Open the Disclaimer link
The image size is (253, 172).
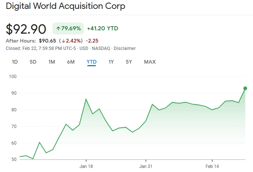pos(124,48)
